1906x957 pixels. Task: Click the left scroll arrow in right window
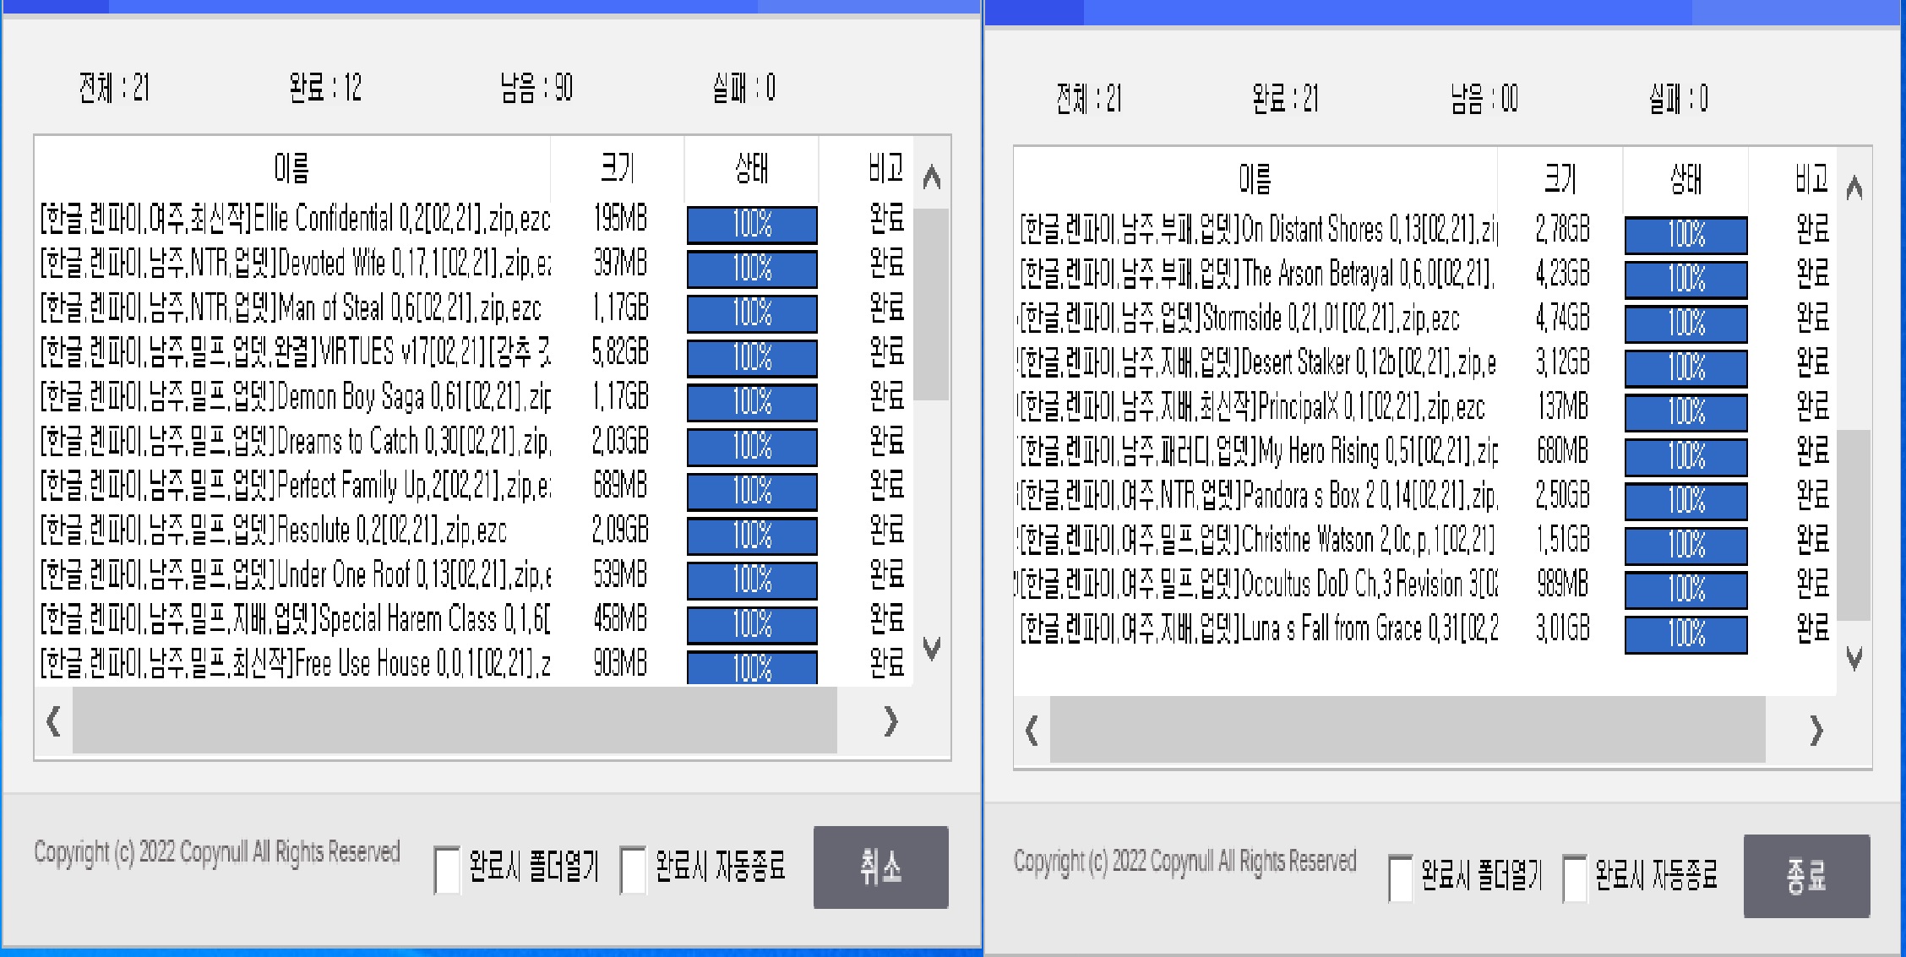click(x=1032, y=730)
